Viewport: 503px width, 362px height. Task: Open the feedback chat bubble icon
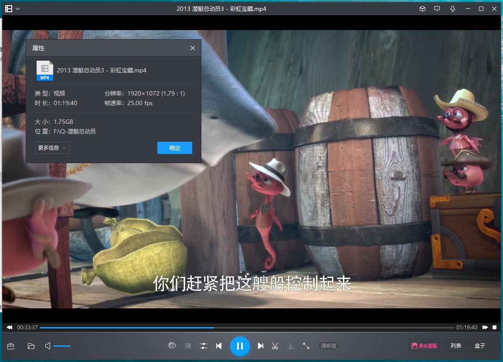437,9
